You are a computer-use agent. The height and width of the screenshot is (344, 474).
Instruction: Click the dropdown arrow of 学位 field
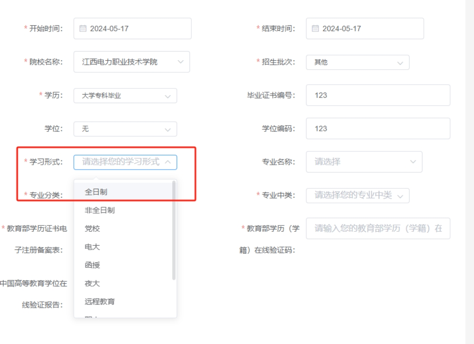[168, 129]
